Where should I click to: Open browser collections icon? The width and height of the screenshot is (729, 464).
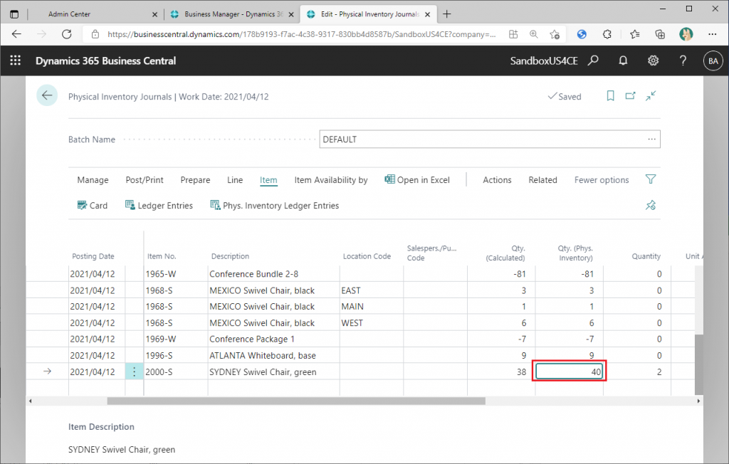click(660, 34)
